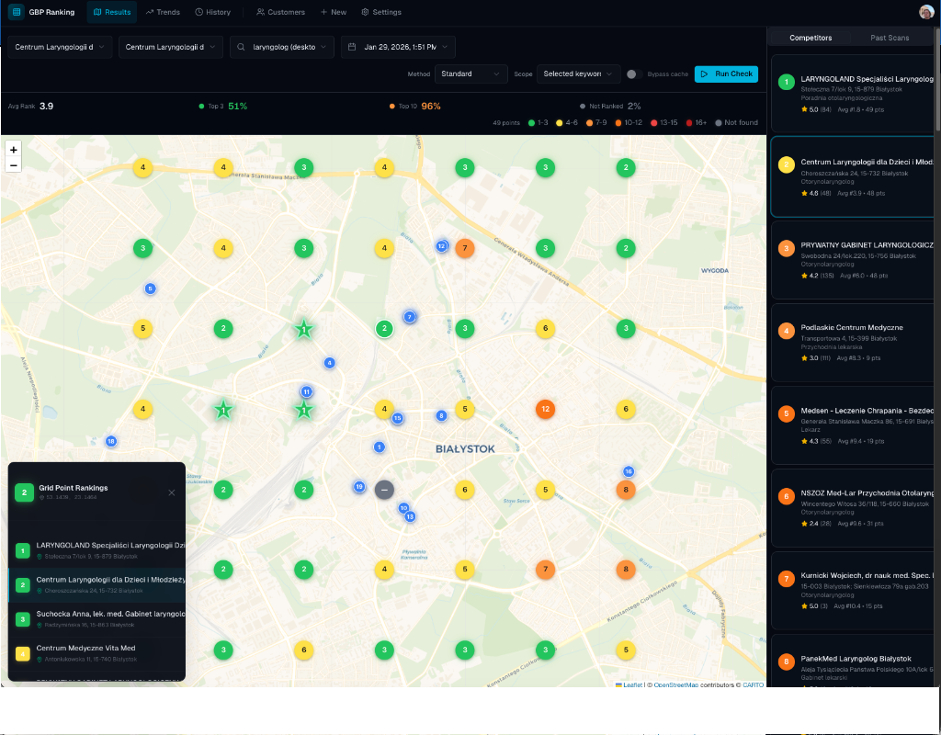Select Centrum Laryngologii row in Grid Point Rankings
941x735 pixels.
[x=96, y=585]
